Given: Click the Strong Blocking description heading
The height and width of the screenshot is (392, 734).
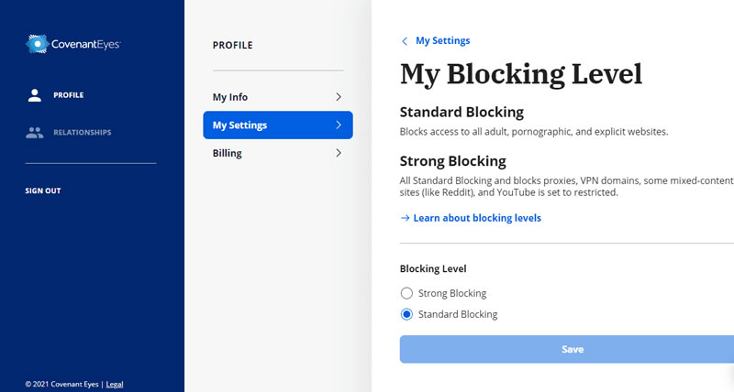Looking at the screenshot, I should coord(452,161).
